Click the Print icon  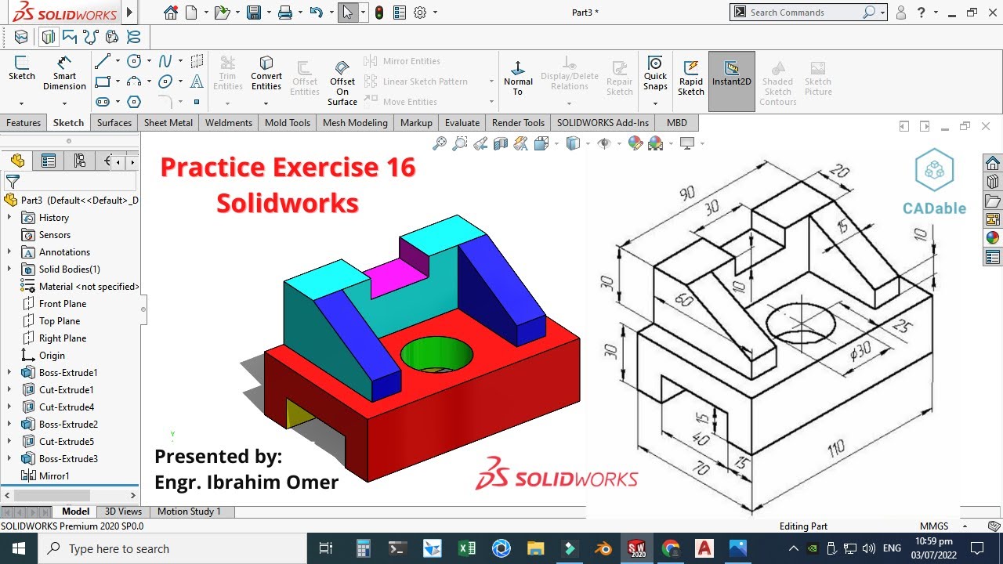point(285,13)
